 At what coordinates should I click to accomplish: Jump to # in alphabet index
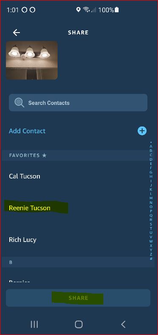pos(151,258)
